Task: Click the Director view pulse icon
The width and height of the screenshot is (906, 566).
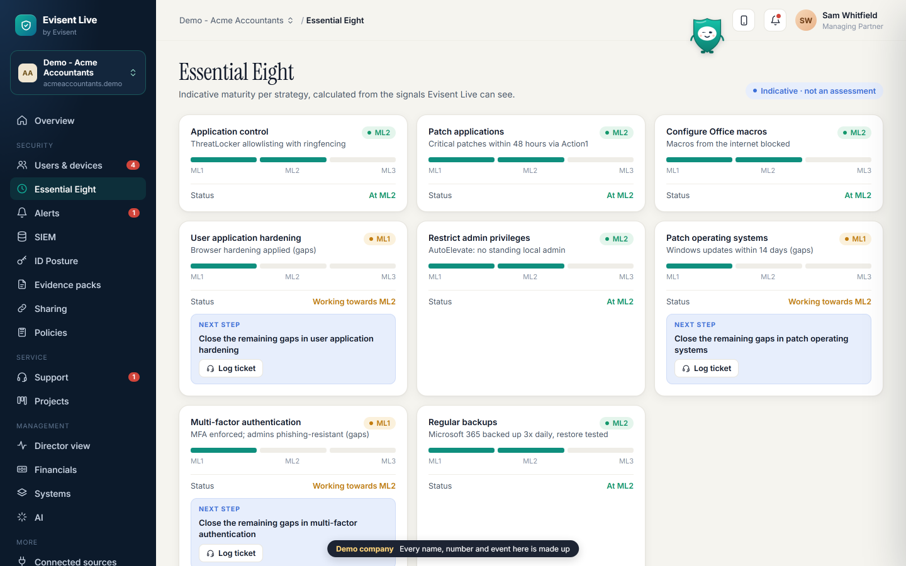Action: 22,446
